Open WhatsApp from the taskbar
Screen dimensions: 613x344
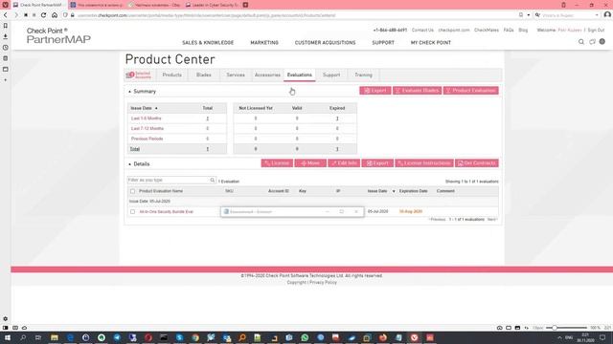click(305, 337)
